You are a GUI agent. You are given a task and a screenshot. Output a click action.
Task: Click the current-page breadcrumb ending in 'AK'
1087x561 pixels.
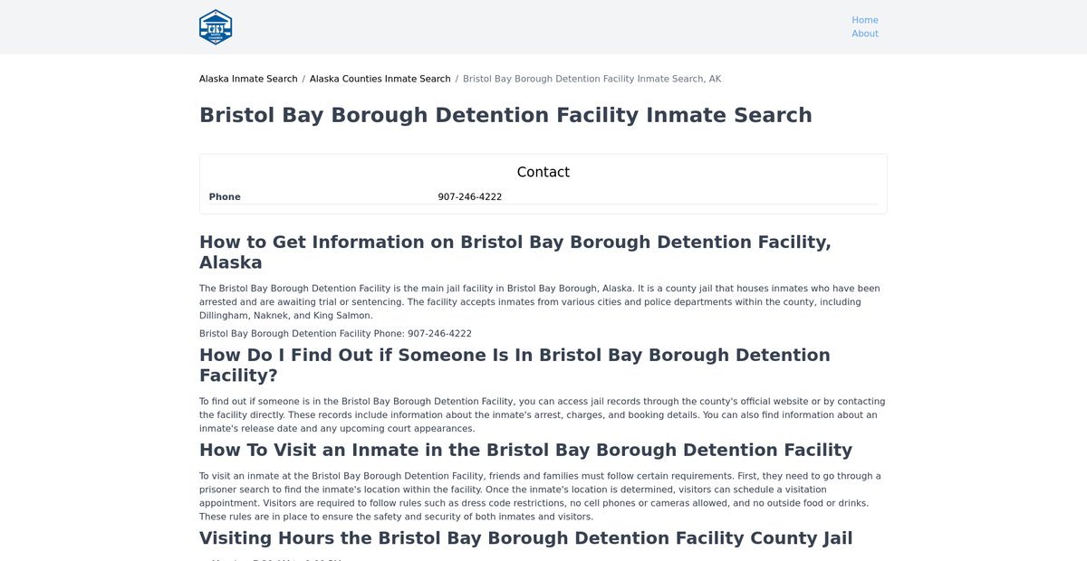(592, 79)
